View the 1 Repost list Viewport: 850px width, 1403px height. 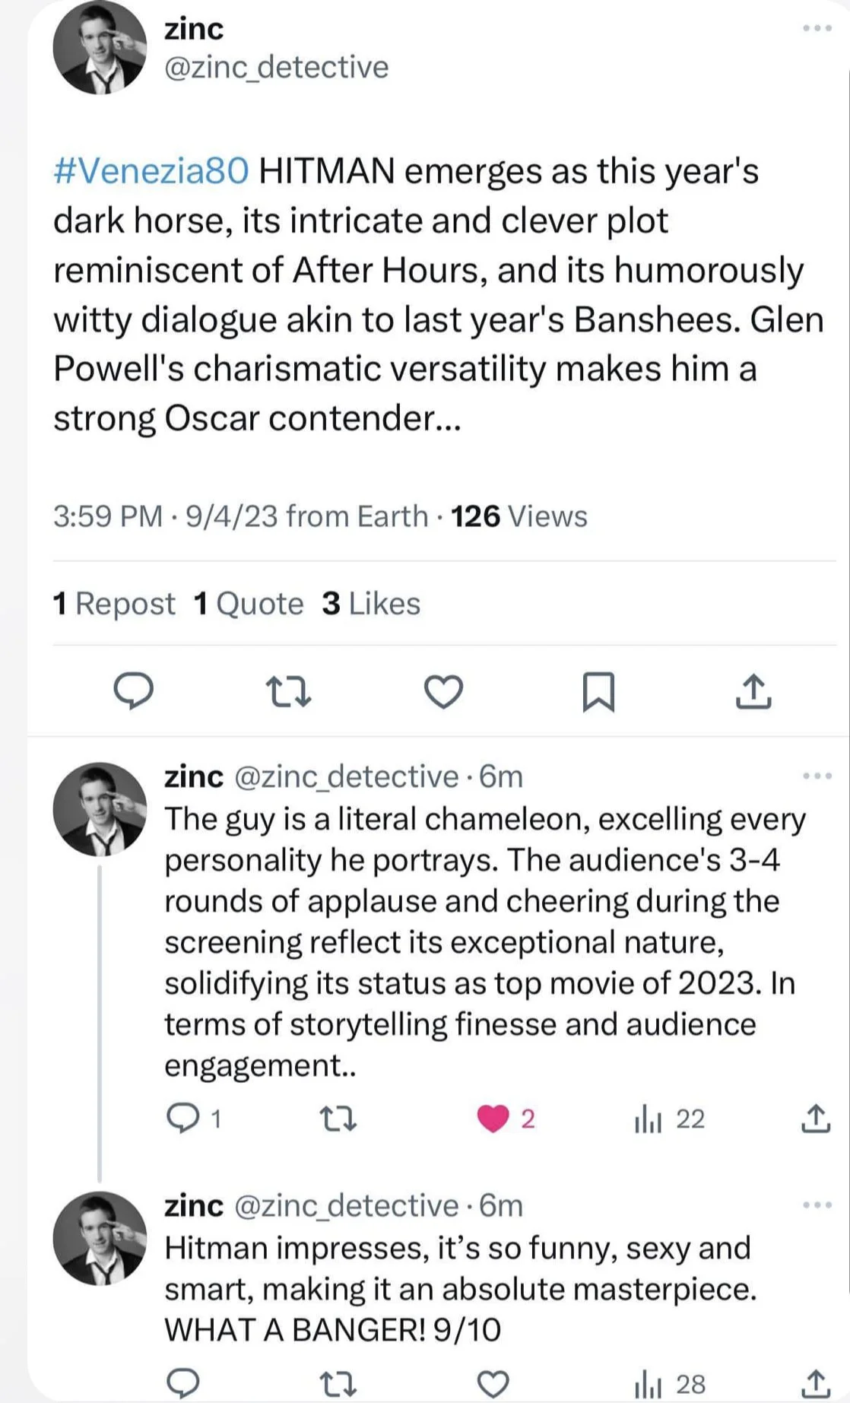pos(114,604)
